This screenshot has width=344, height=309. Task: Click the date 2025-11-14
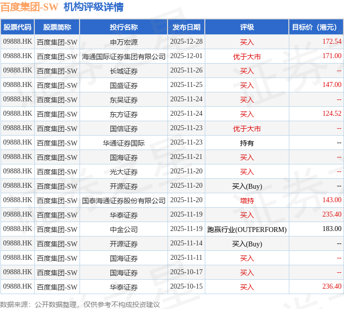[186, 243]
